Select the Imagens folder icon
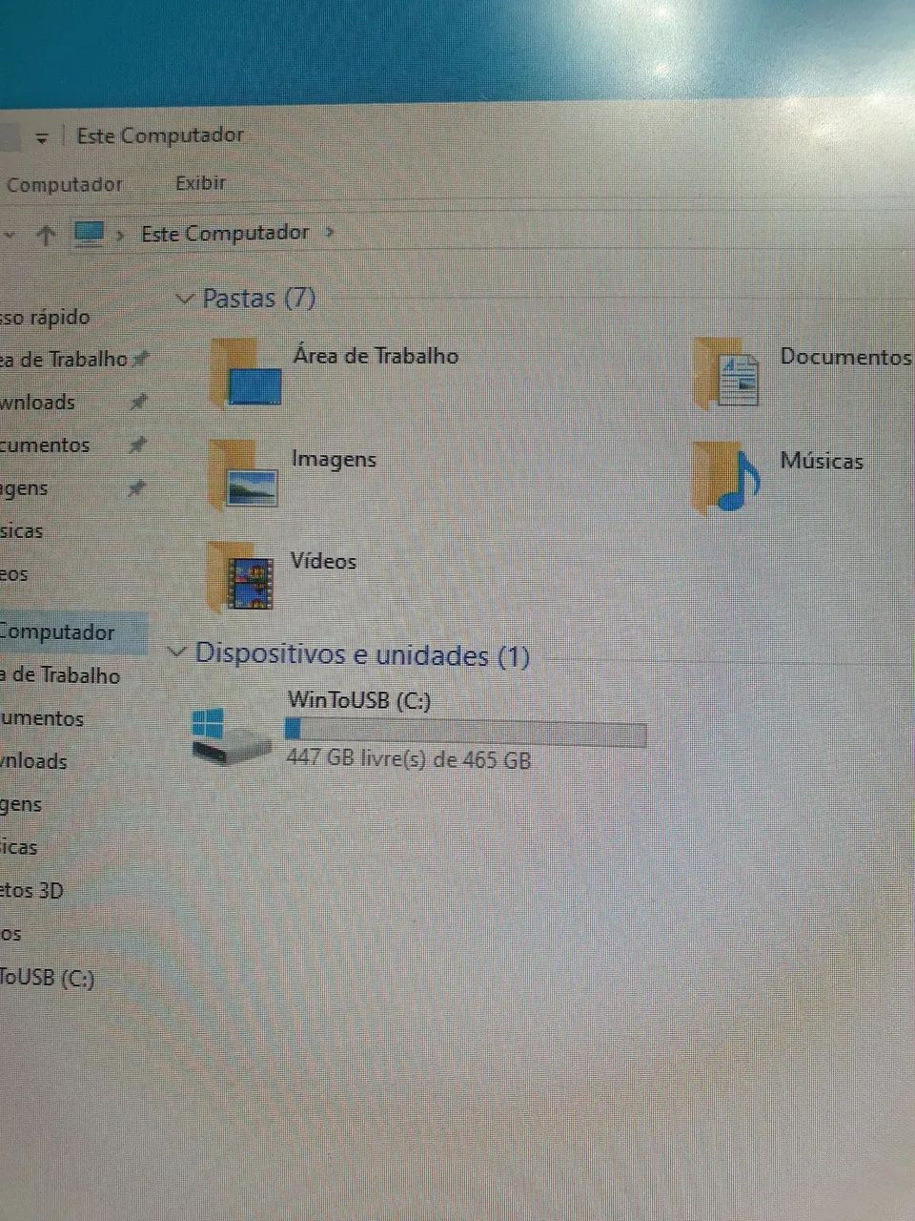915x1221 pixels. tap(243, 475)
